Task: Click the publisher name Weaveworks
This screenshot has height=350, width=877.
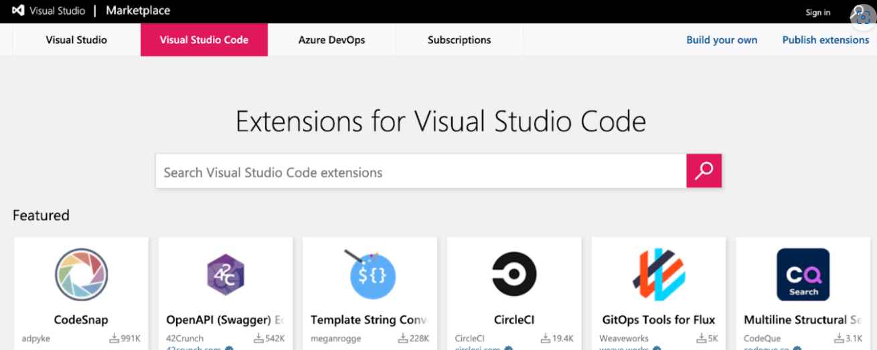Action: tap(625, 339)
